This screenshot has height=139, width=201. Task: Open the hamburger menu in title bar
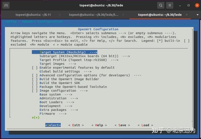(x=170, y=5)
